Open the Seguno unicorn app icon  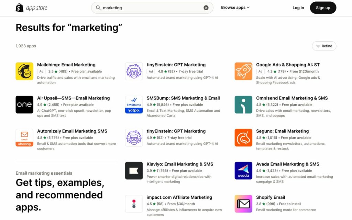click(243, 137)
